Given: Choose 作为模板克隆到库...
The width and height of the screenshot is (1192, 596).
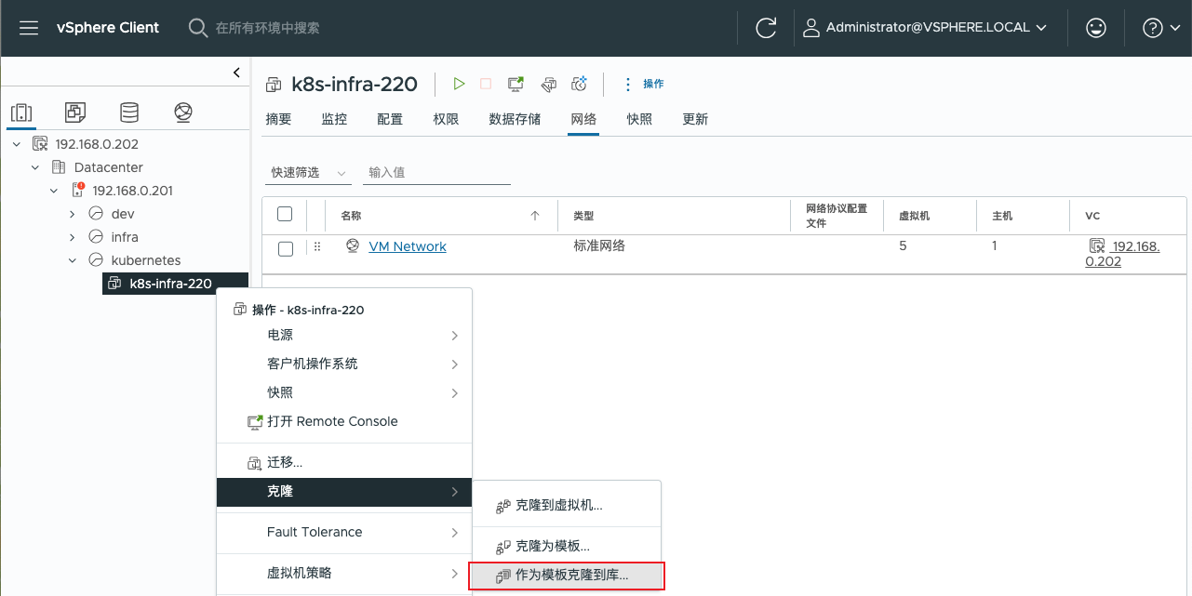Looking at the screenshot, I should (x=568, y=576).
